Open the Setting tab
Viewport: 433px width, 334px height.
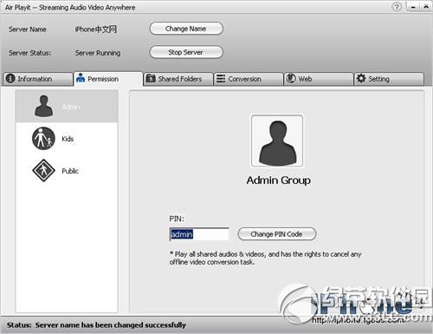[389, 79]
